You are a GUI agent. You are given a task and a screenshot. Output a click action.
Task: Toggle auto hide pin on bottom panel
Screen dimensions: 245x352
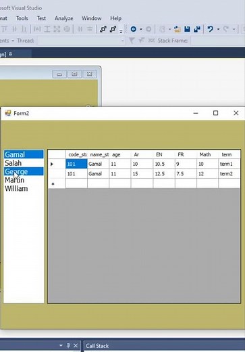(68, 345)
